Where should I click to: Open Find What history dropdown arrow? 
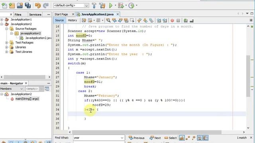coord(122,138)
